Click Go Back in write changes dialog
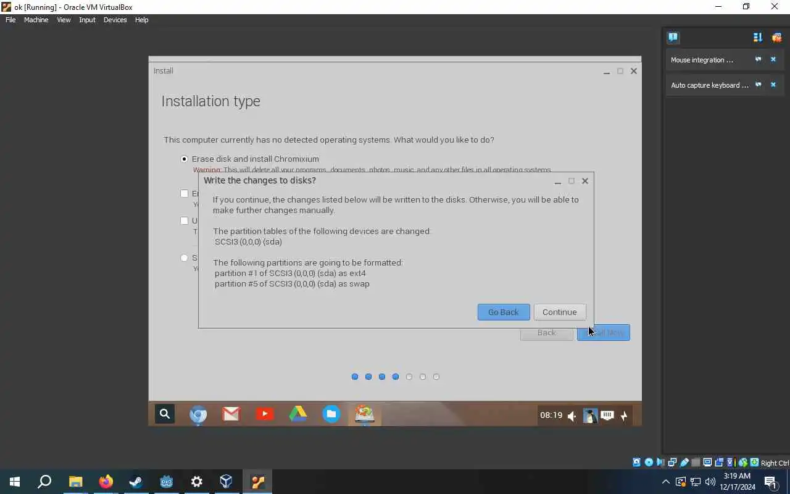 [x=503, y=312]
